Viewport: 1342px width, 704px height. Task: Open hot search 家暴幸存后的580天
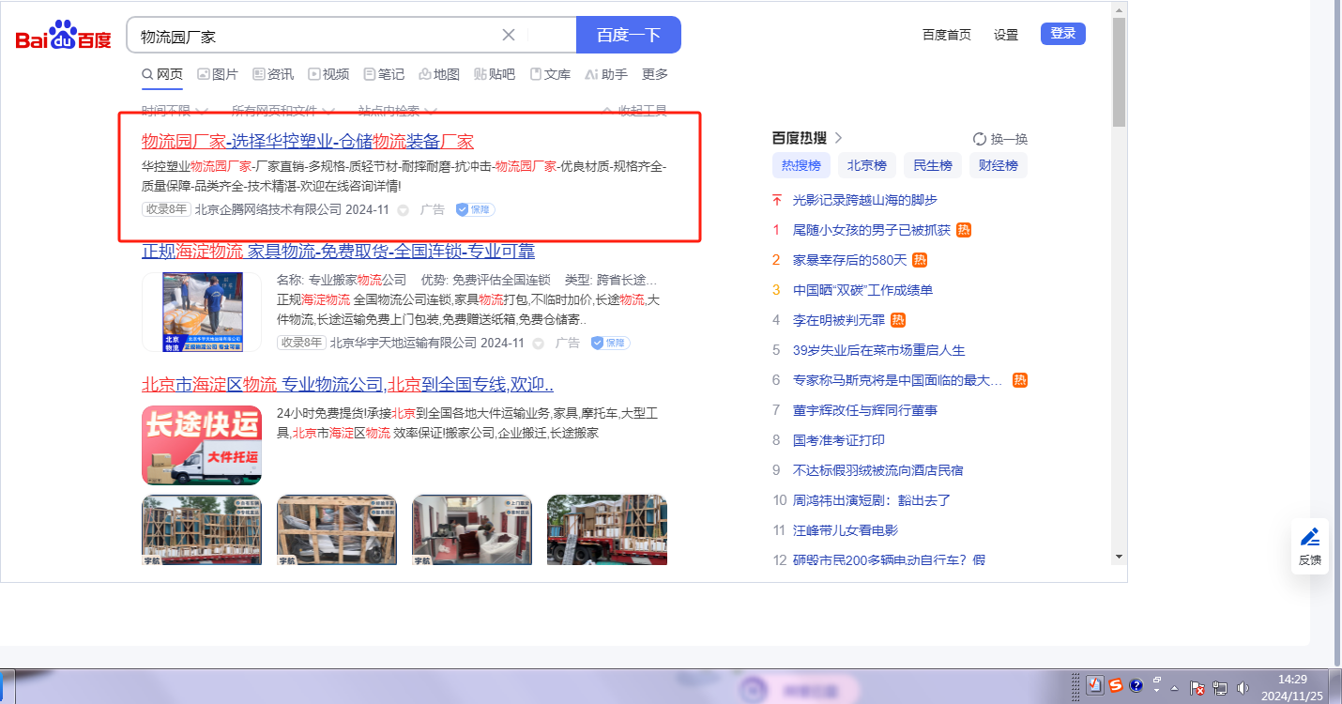(850, 260)
